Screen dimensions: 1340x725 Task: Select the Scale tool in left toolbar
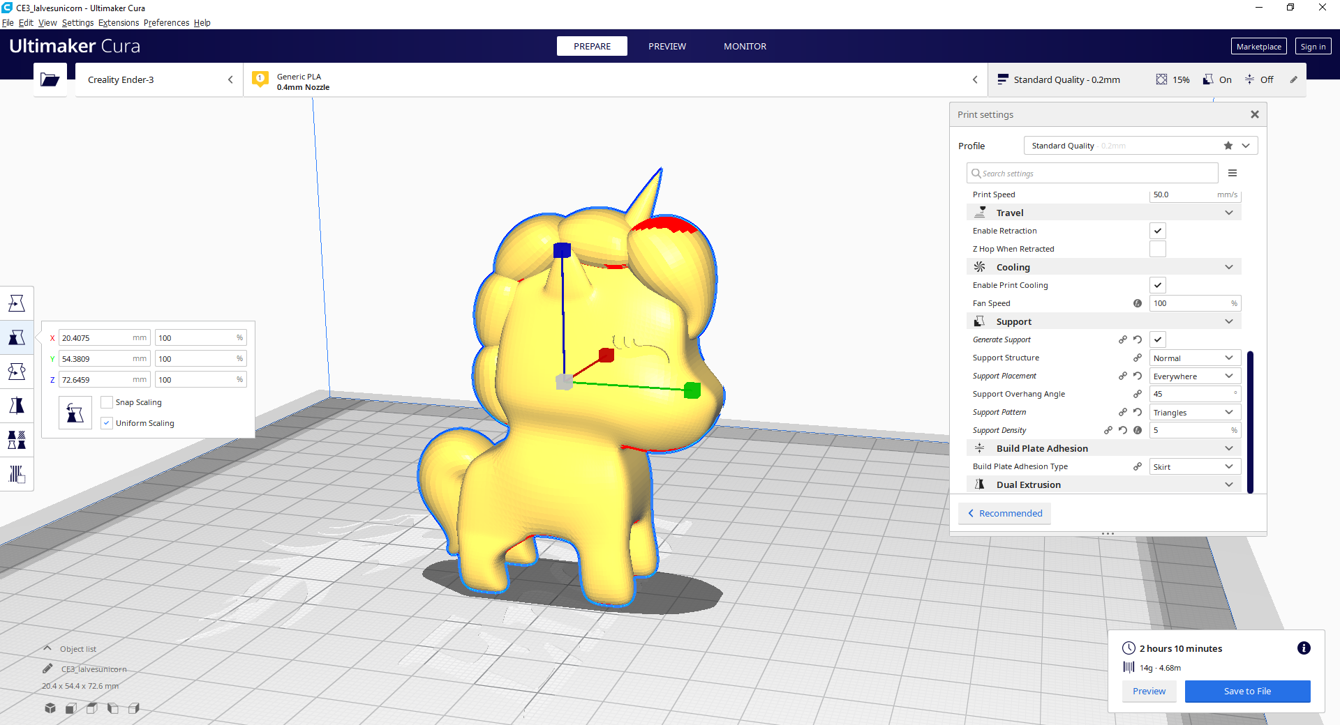coord(17,337)
